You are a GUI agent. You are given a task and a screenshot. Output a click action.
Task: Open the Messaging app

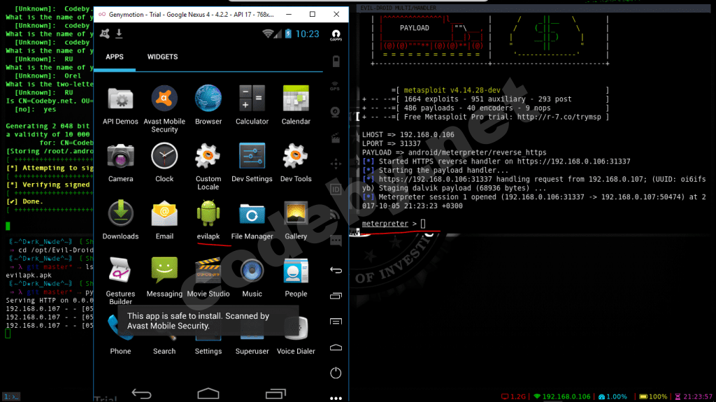click(164, 278)
